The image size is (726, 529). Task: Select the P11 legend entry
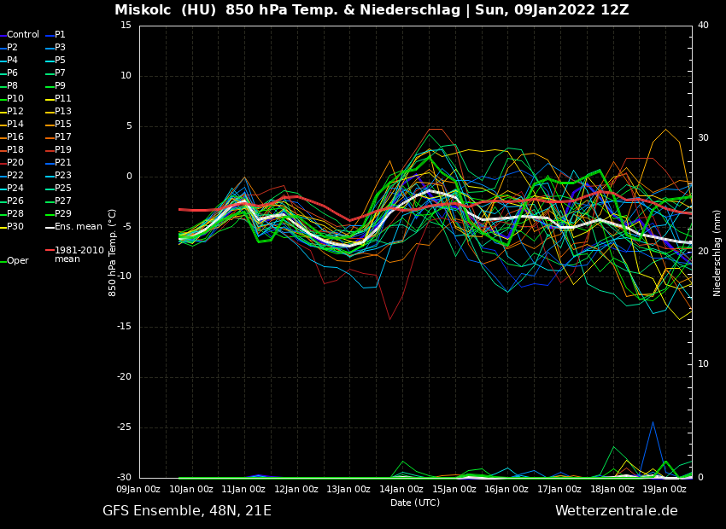pyautogui.click(x=63, y=99)
